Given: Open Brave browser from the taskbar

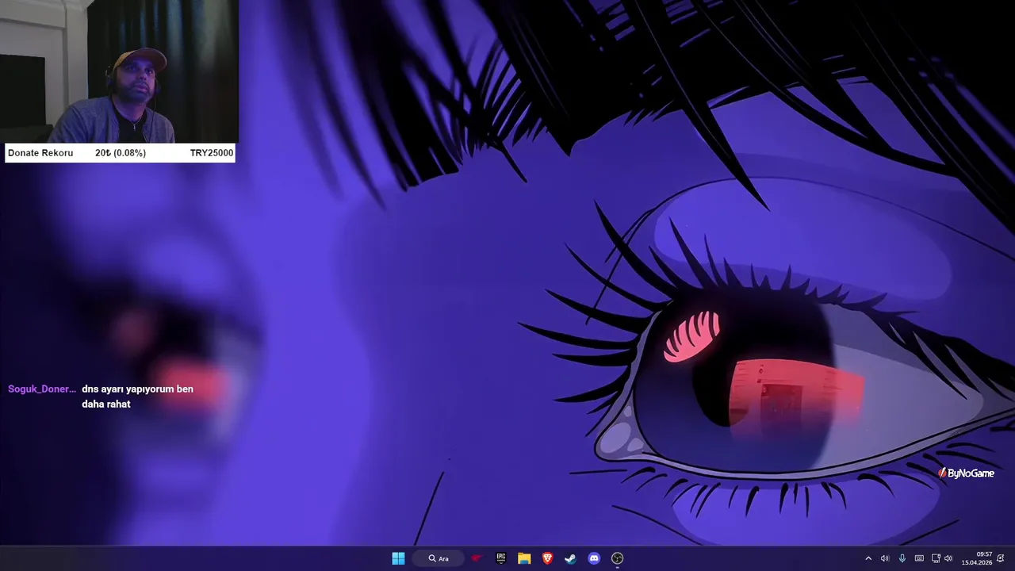Looking at the screenshot, I should [x=547, y=558].
